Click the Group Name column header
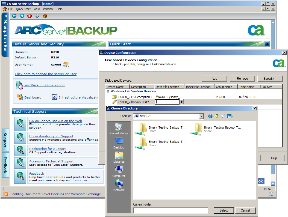288x217 pixels. (226, 87)
